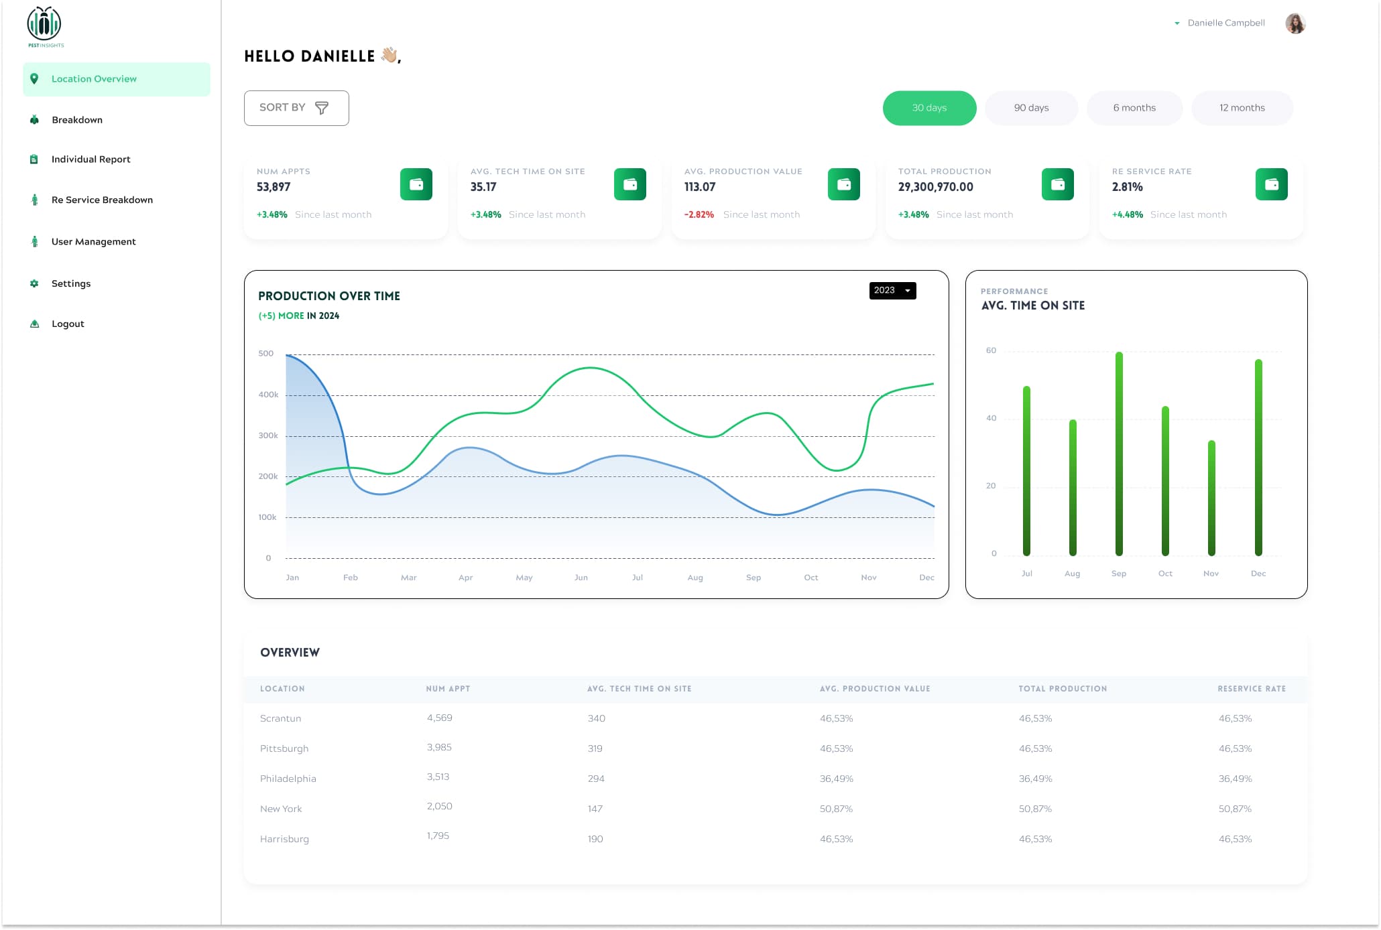Image resolution: width=1381 pixels, height=930 pixels.
Task: Click the Location column header
Action: click(282, 689)
